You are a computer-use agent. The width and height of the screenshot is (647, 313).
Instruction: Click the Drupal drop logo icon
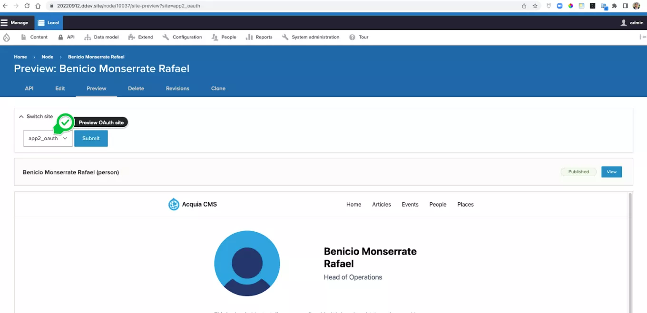[6, 37]
